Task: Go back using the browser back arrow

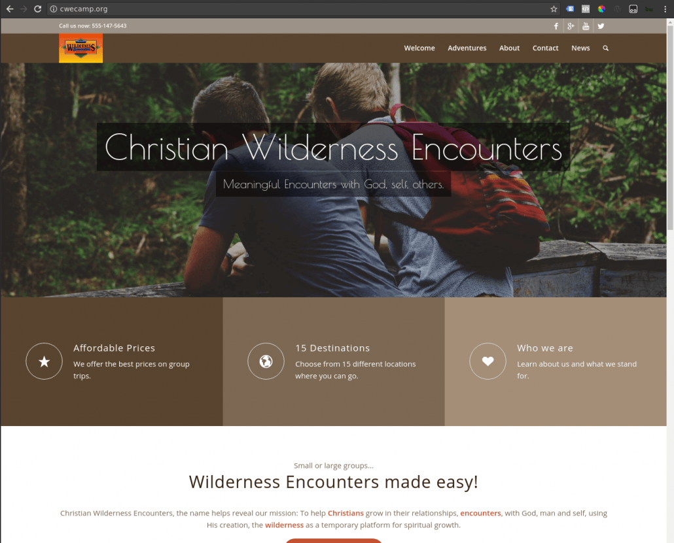Action: point(10,9)
